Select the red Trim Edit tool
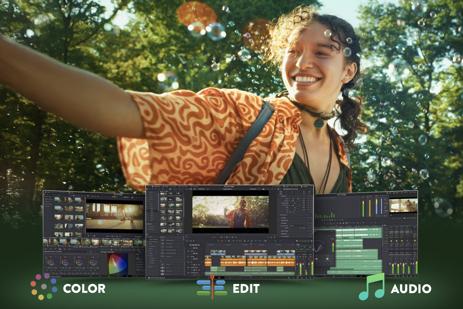Image resolution: width=463 pixels, height=309 pixels. [x=222, y=241]
